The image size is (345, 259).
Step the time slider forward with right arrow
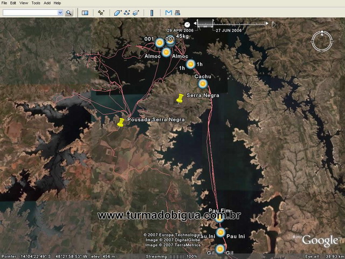267,23
